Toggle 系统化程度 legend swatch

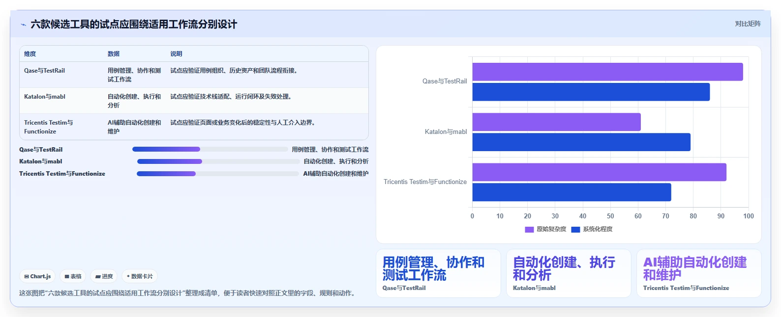pos(575,229)
